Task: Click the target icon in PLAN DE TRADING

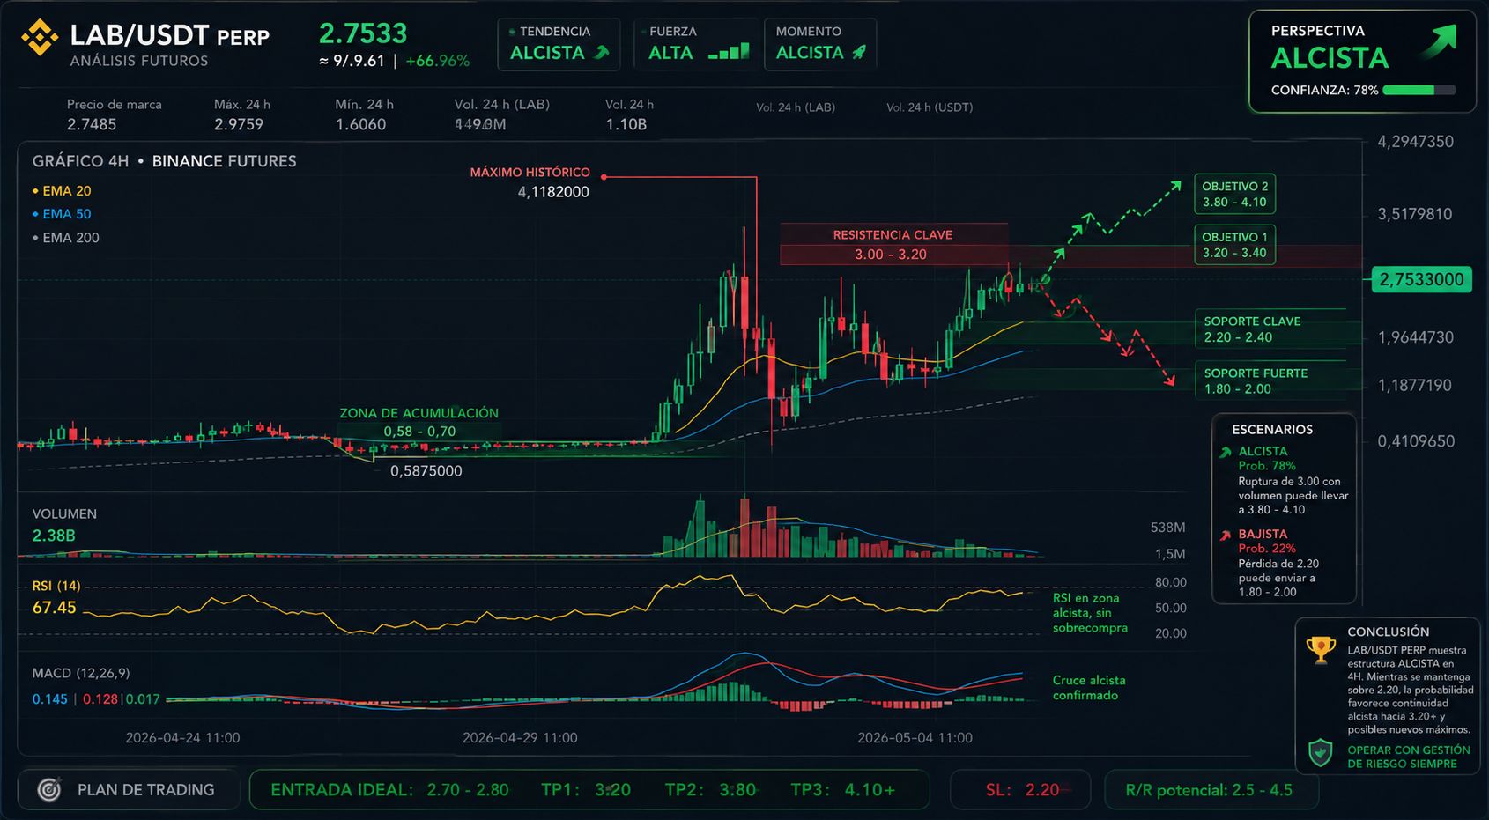Action: (x=49, y=790)
